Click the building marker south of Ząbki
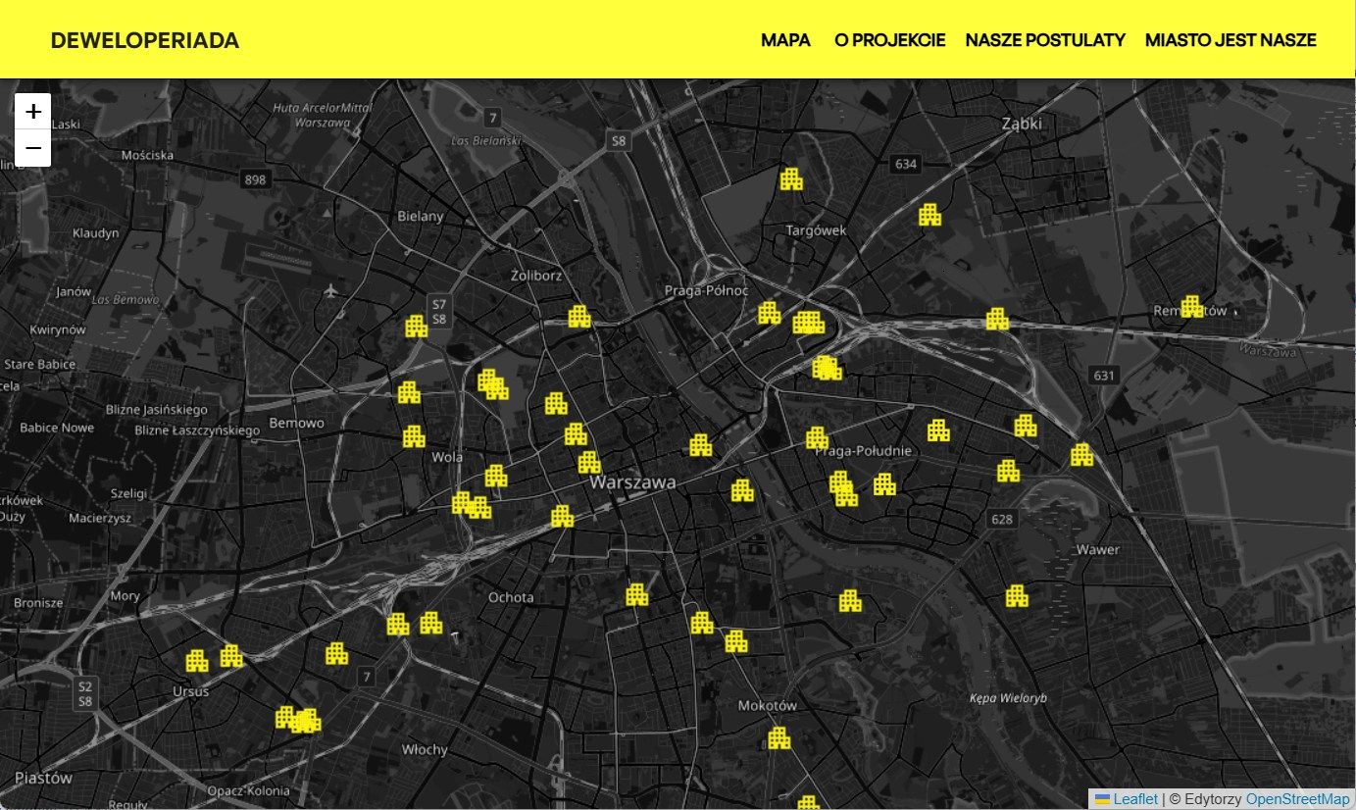The height and width of the screenshot is (810, 1356). pos(929,215)
